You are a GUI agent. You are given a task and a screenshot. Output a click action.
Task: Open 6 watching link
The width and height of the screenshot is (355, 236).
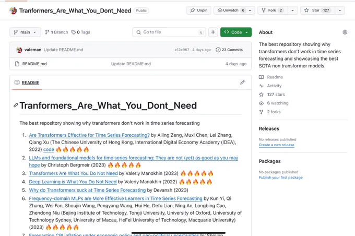[x=274, y=103]
